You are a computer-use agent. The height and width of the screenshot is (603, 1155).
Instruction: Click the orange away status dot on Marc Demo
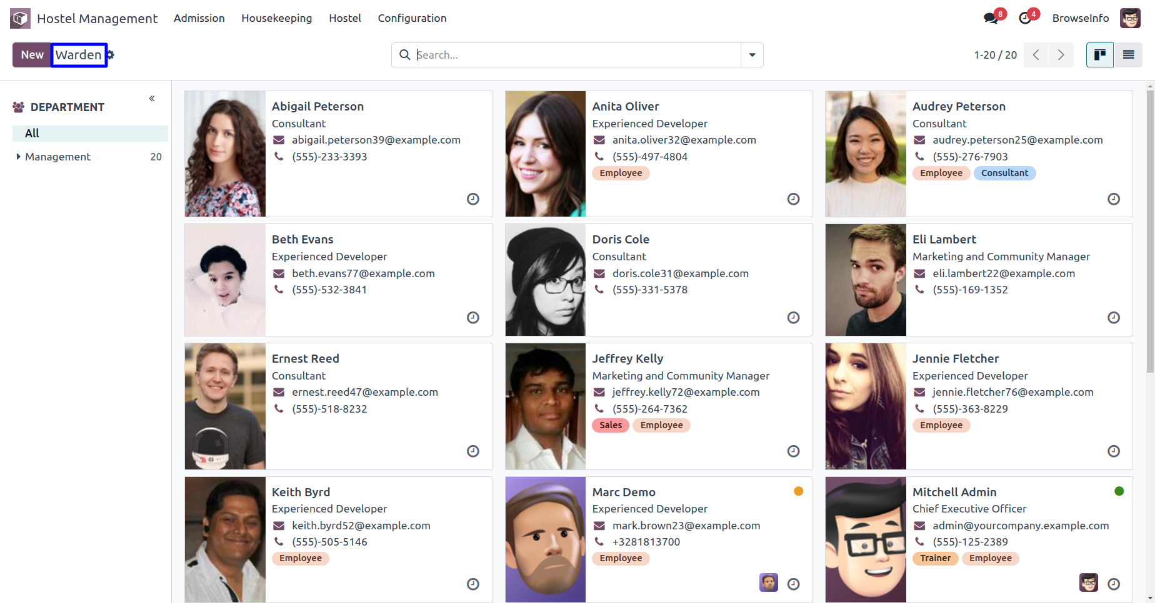[799, 491]
